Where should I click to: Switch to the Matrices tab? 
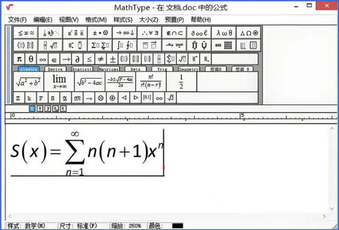point(109,69)
